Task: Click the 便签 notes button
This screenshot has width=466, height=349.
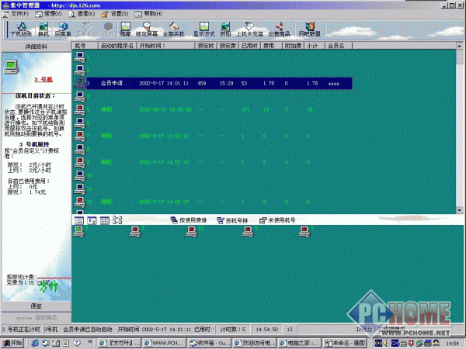Action: [x=37, y=306]
